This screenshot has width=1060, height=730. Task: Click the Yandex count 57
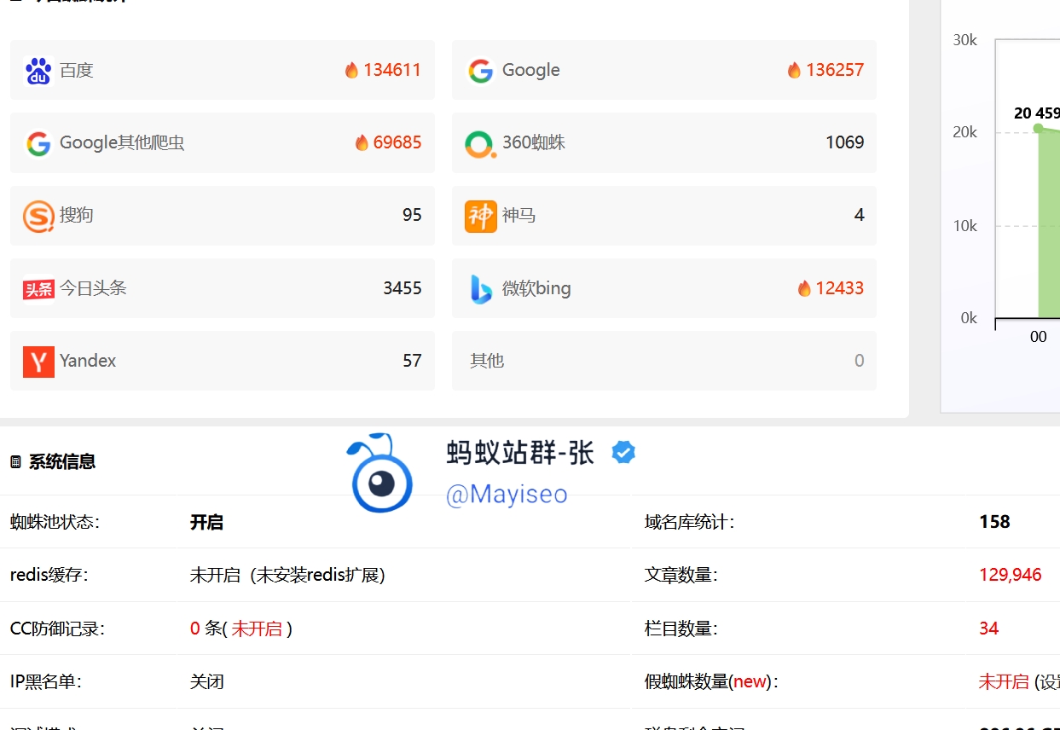pyautogui.click(x=412, y=361)
